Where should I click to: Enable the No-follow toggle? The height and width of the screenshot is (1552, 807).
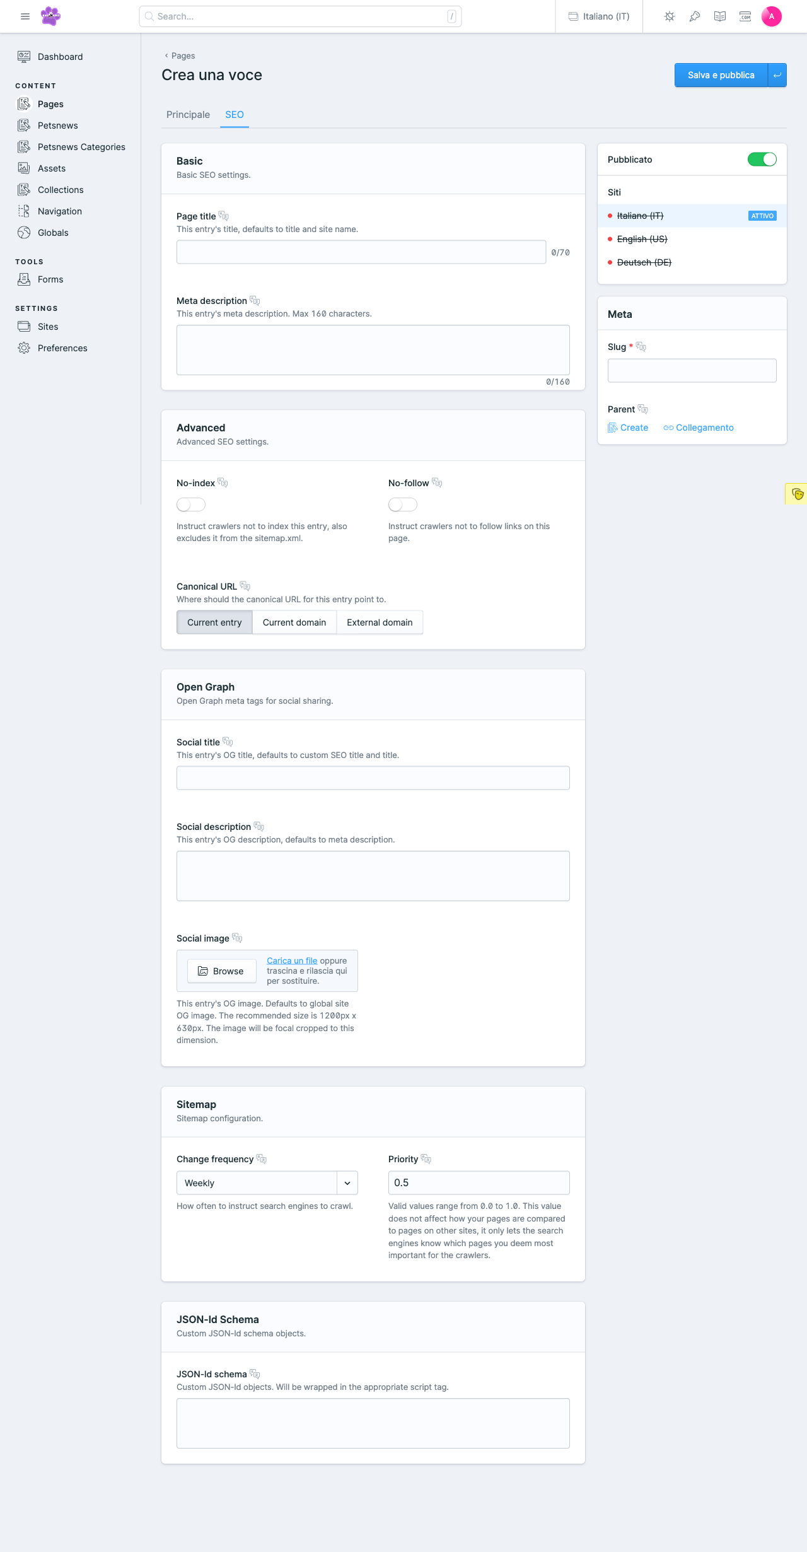click(x=403, y=505)
